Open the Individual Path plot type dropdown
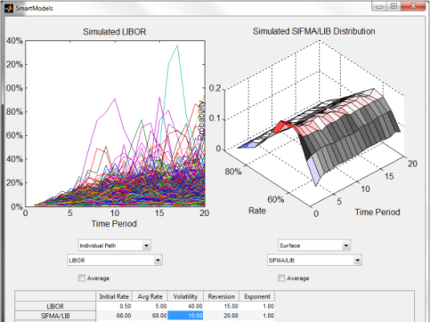 coord(115,246)
